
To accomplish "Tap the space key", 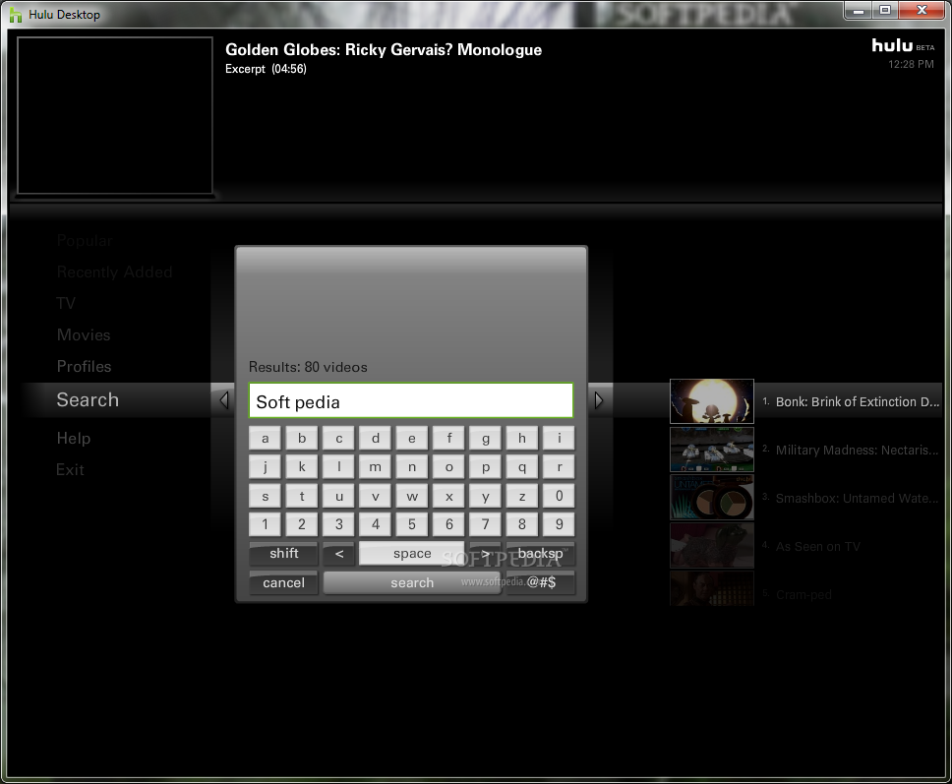I will click(x=412, y=553).
